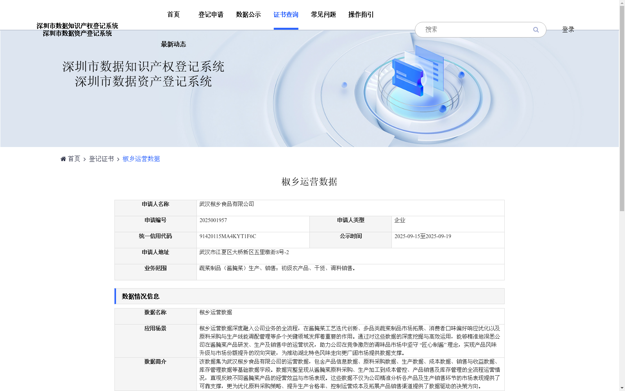Click the 椒乡运营数据 breadcrumb link
Image resolution: width=625 pixels, height=391 pixels.
click(141, 159)
